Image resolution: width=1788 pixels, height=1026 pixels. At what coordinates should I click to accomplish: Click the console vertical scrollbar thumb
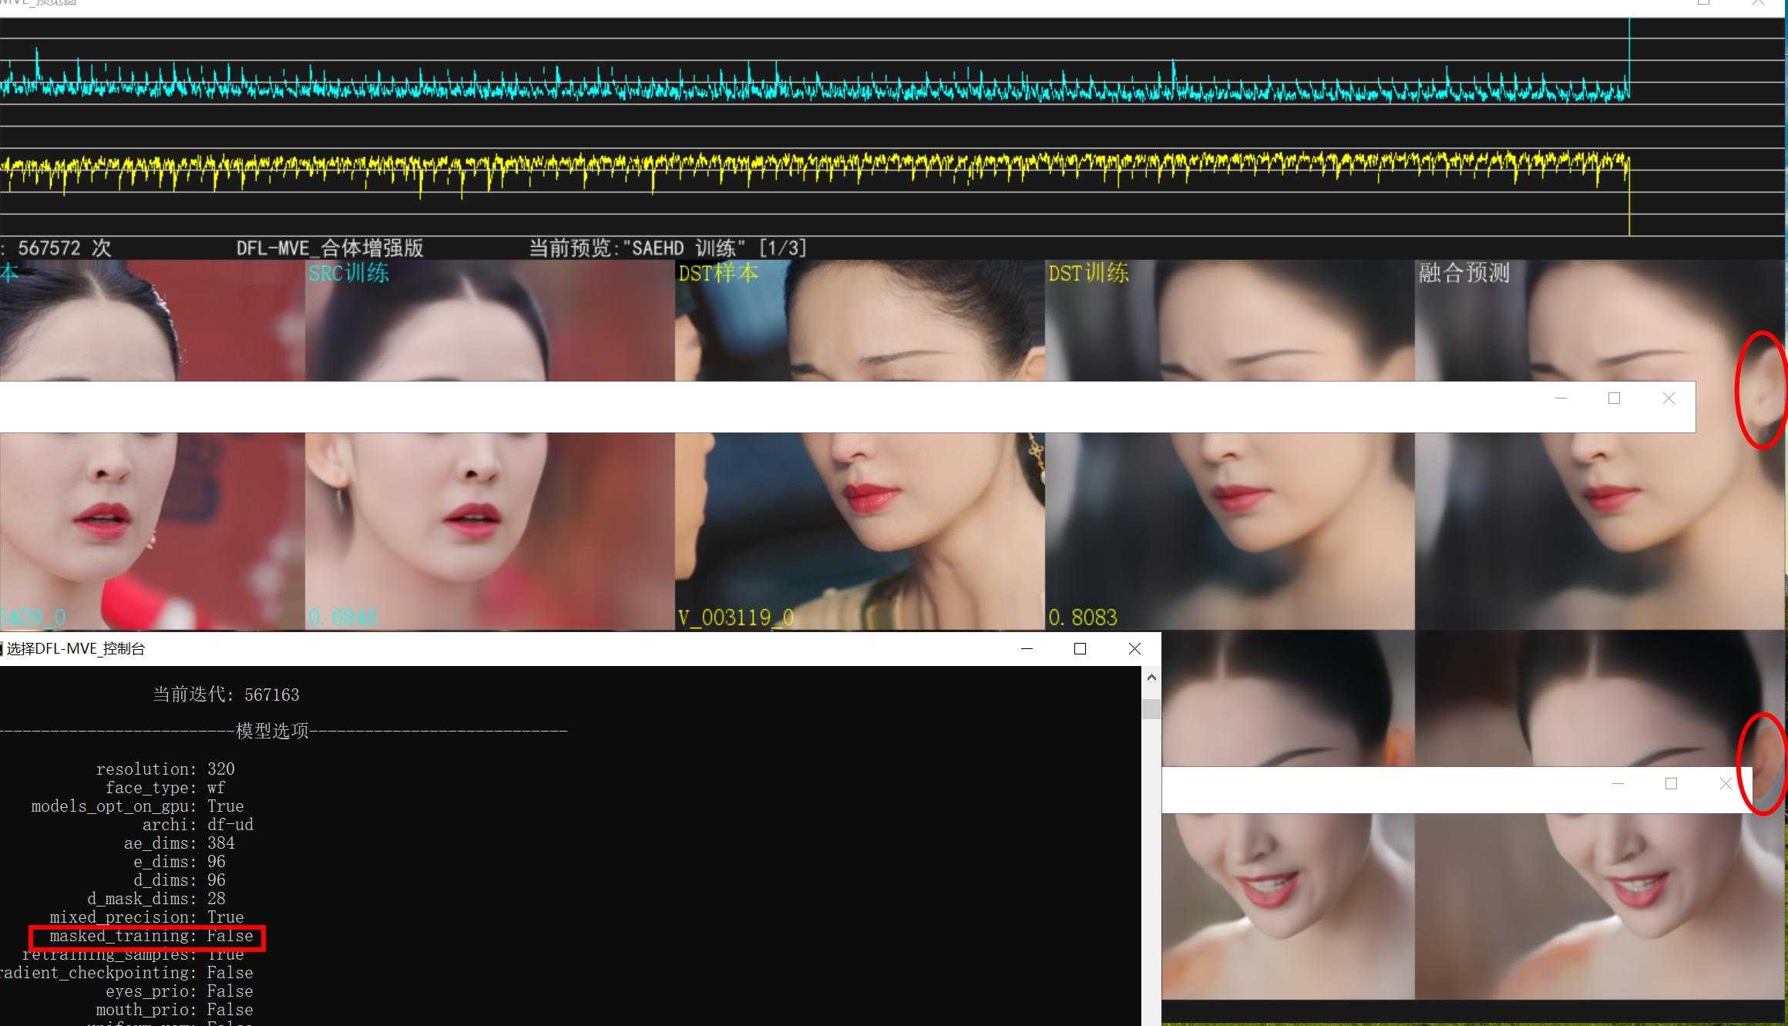coord(1151,709)
